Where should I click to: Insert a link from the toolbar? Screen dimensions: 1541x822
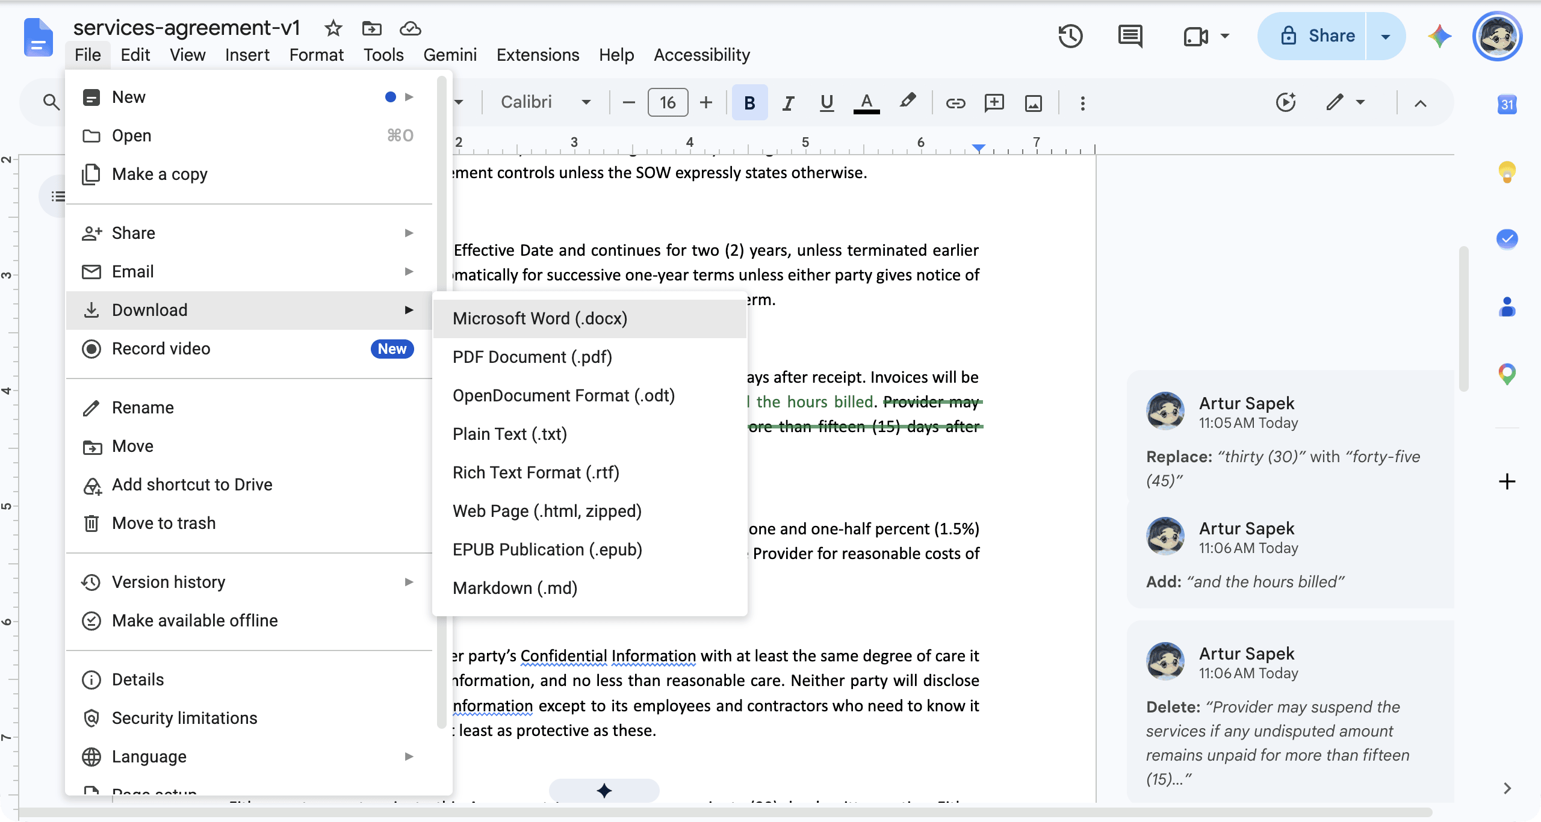tap(955, 103)
